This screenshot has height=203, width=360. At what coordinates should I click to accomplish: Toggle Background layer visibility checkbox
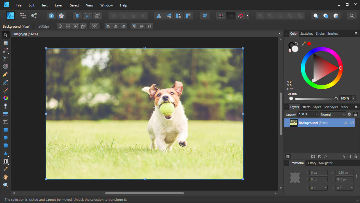(352, 123)
